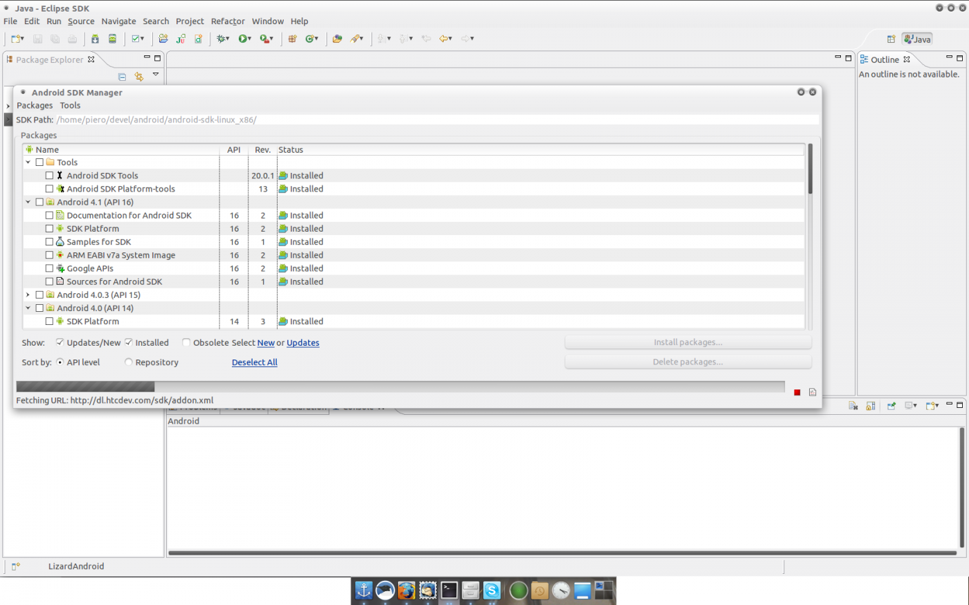
Task: Open the log view icon beside the stop button
Action: click(811, 391)
